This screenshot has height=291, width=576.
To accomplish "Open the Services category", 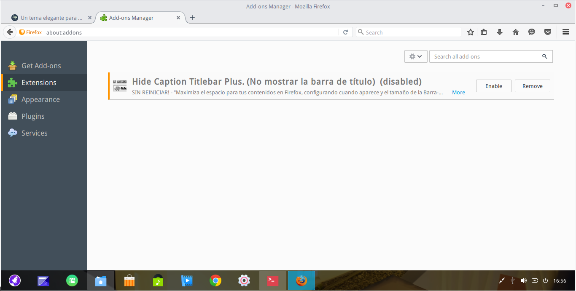I will pyautogui.click(x=44, y=133).
